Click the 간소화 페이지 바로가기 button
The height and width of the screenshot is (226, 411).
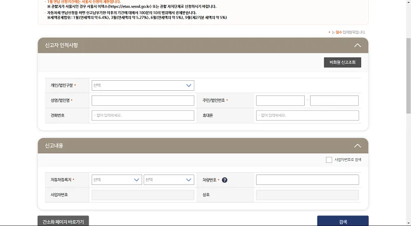[63, 221]
